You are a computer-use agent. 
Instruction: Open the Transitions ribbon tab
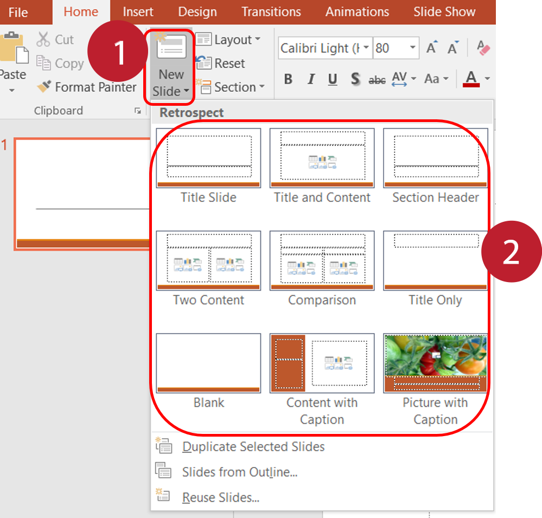pos(271,12)
